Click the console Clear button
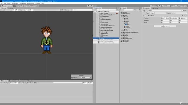188x105 pixels. pos(2,83)
